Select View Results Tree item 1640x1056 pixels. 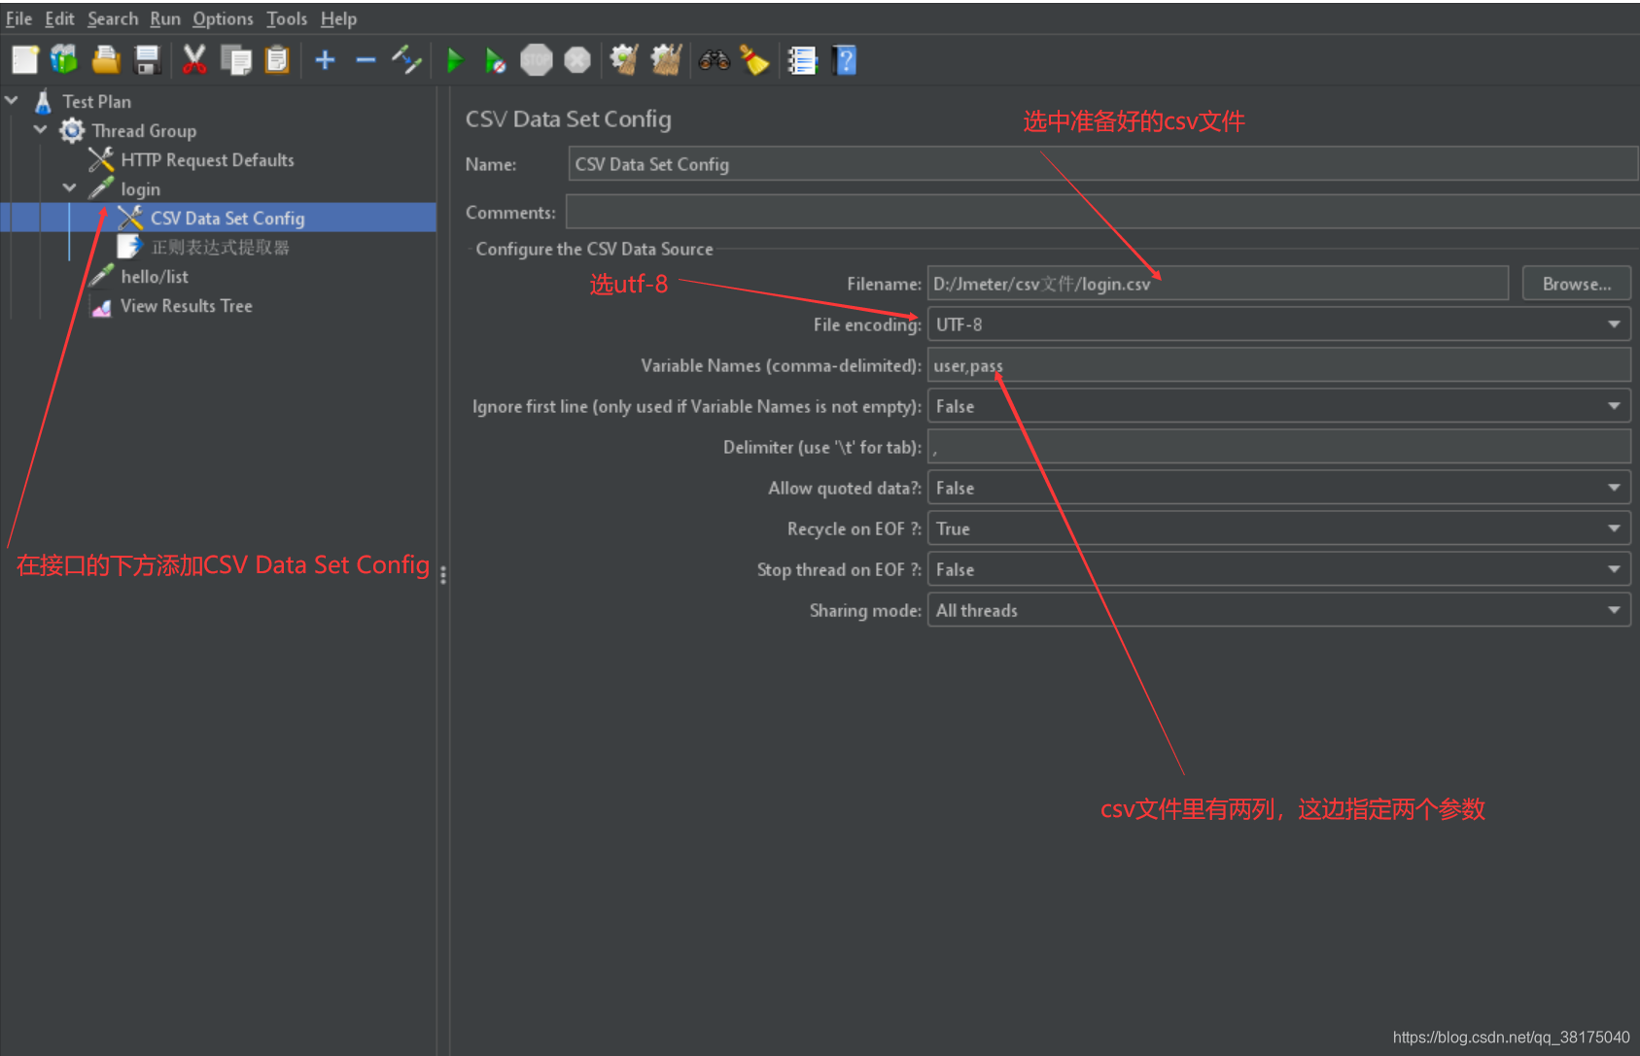click(186, 305)
